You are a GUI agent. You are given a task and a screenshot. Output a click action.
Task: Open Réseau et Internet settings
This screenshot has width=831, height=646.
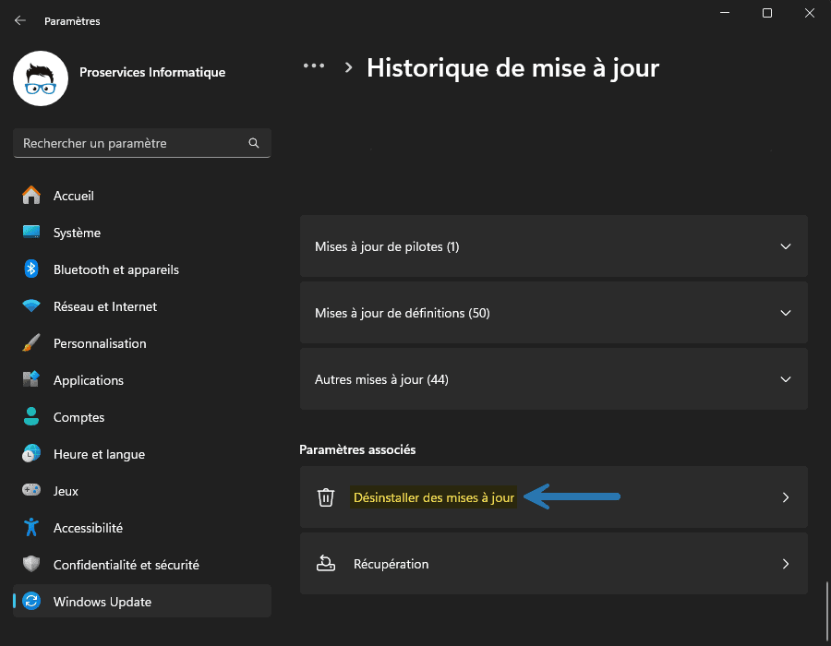(x=104, y=306)
